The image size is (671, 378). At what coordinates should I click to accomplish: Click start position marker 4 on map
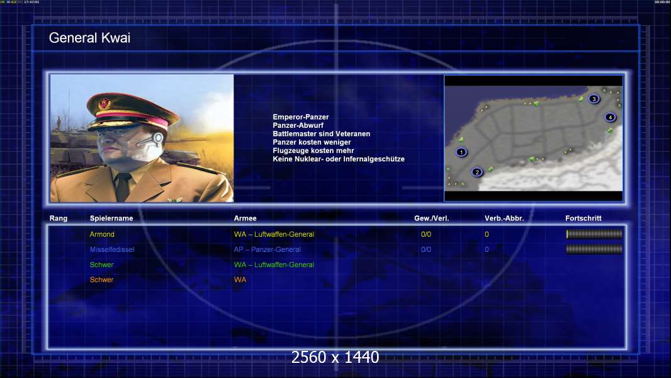(x=610, y=117)
